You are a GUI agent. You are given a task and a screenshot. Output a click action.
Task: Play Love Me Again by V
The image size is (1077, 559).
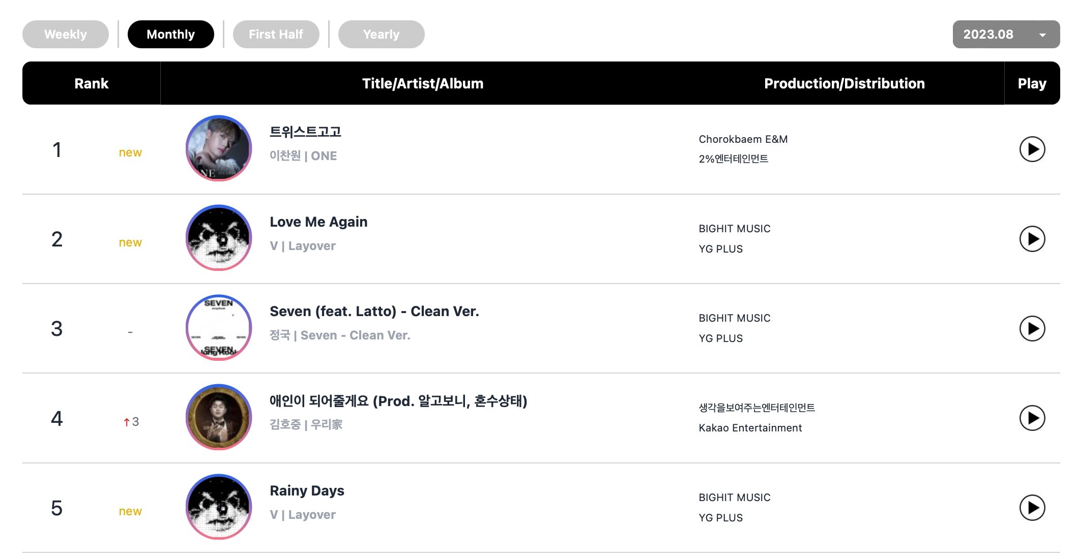click(x=1032, y=239)
